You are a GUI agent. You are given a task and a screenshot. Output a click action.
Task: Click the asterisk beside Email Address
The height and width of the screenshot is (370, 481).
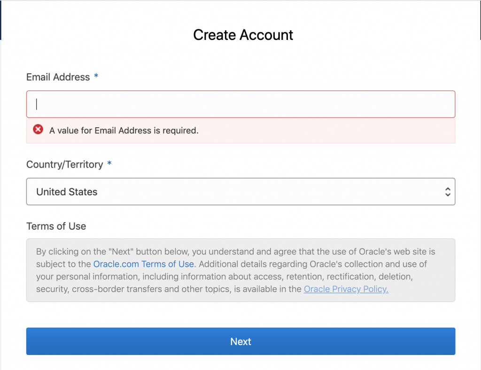click(x=96, y=77)
